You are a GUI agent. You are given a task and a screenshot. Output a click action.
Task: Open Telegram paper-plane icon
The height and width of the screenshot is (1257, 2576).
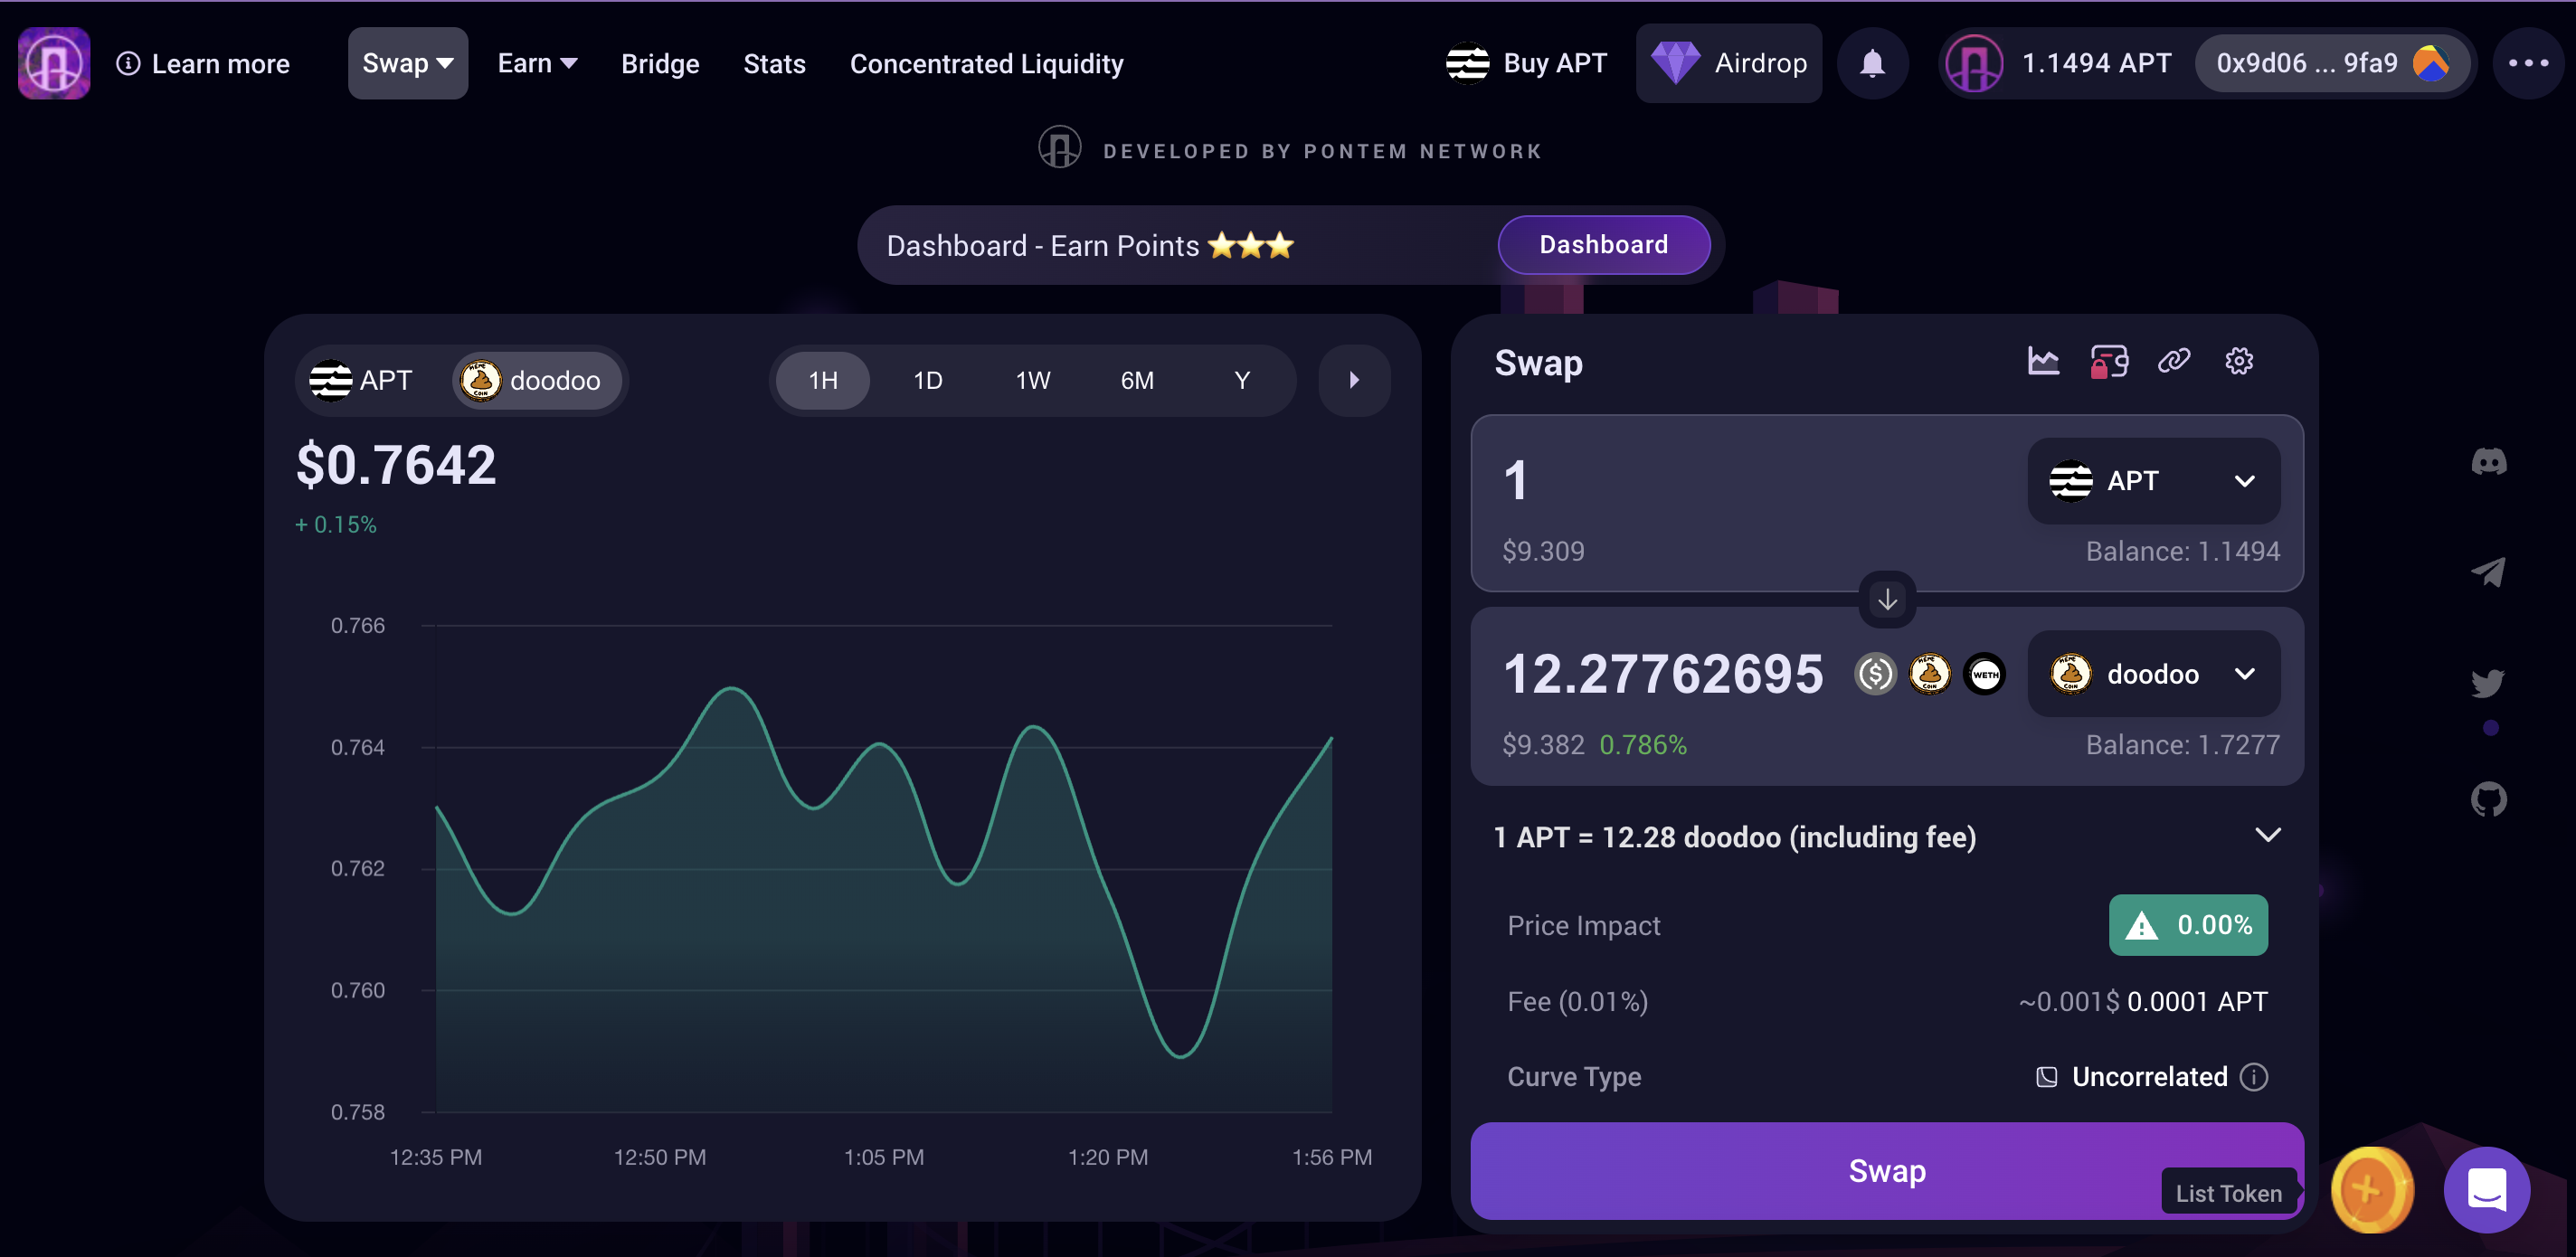[2488, 572]
